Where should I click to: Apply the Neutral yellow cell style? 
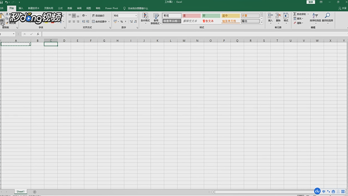(230, 16)
